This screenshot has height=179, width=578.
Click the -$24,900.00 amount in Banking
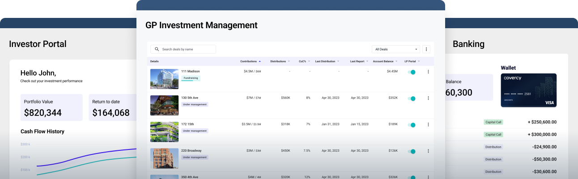(544, 147)
